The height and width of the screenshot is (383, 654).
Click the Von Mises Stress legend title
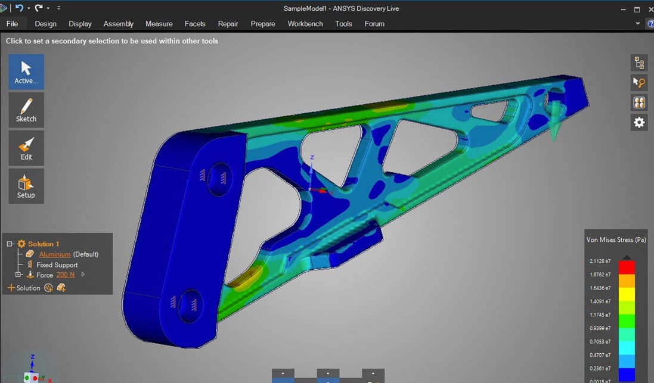(616, 239)
